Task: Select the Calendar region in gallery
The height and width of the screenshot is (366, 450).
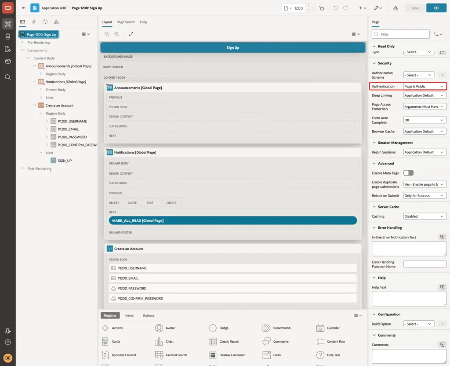Action: [328, 328]
